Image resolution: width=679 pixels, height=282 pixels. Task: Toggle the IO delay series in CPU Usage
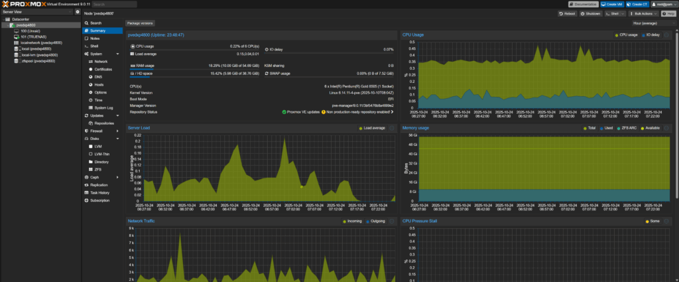tap(652, 35)
